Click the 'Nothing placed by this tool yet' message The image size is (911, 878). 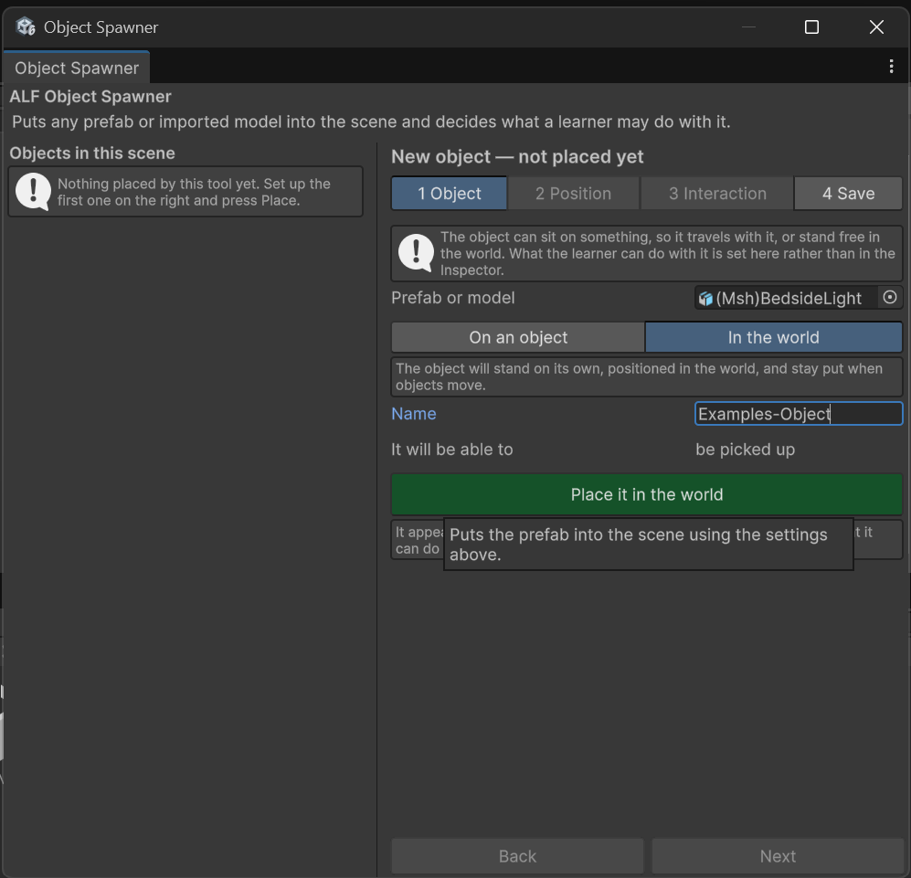pos(194,192)
